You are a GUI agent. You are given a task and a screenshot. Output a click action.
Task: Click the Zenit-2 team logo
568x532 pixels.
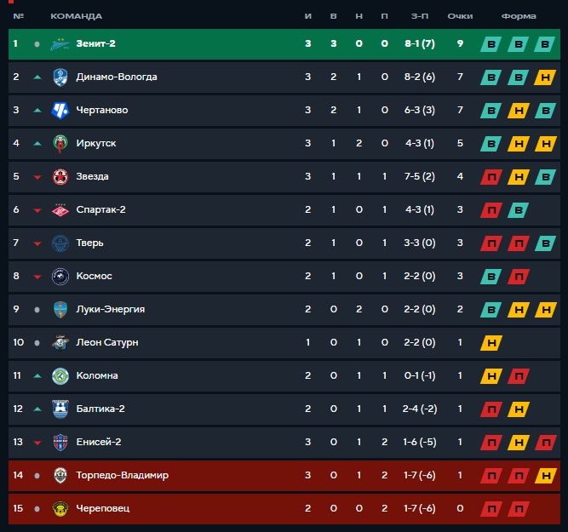pyautogui.click(x=60, y=44)
